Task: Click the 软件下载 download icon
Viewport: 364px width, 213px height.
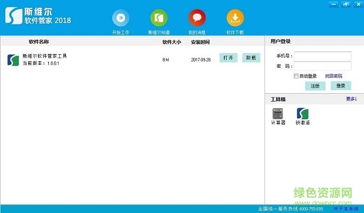Action: tap(235, 18)
